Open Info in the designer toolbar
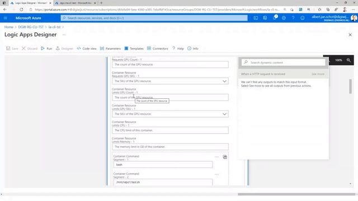The width and height of the screenshot is (358, 201). click(193, 49)
